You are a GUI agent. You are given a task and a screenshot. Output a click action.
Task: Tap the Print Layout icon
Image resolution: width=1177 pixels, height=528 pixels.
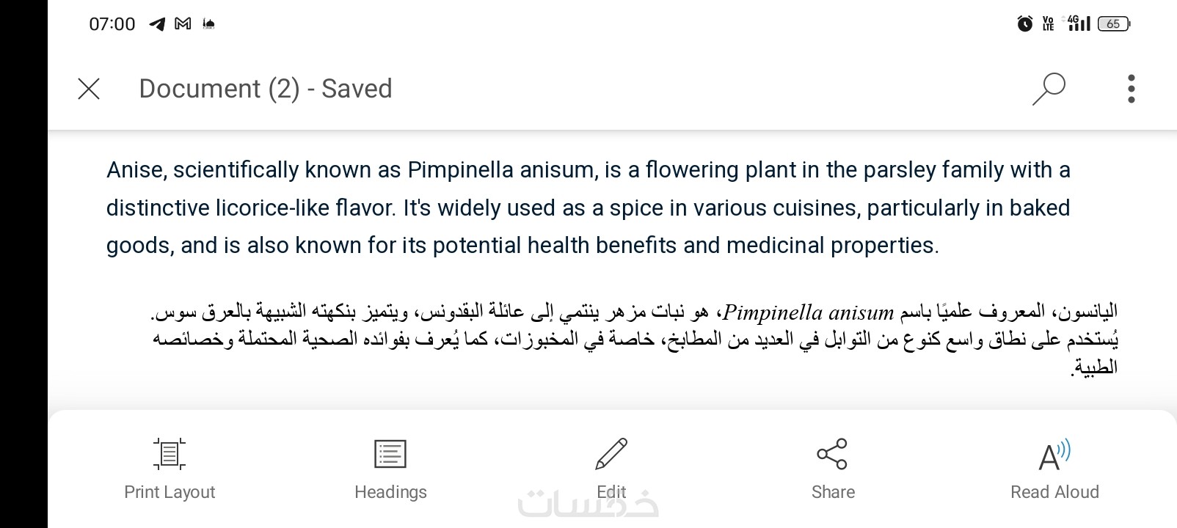click(x=170, y=454)
